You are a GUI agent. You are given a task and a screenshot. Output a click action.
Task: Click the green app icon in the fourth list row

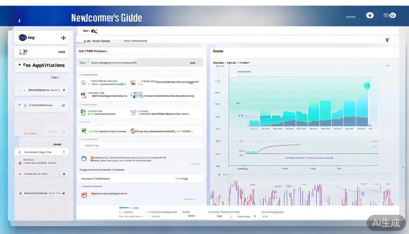[83, 131]
